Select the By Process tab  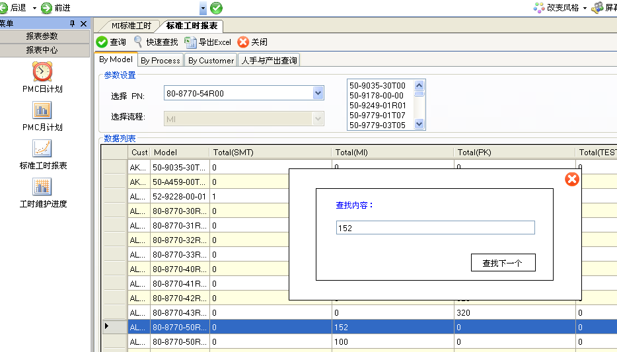pyautogui.click(x=160, y=60)
